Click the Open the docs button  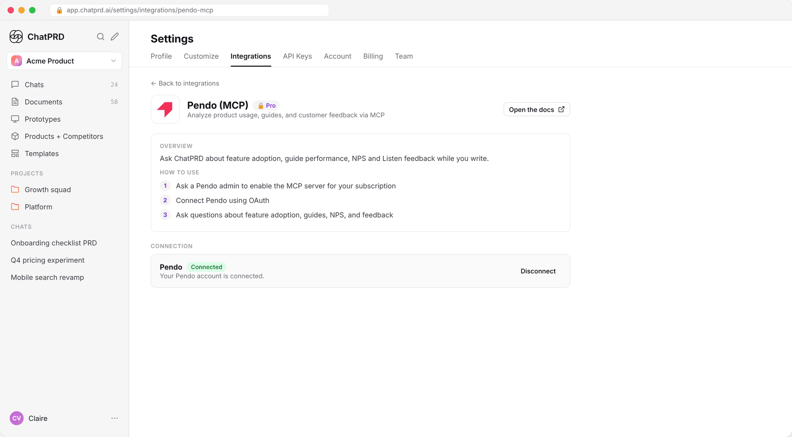tap(537, 109)
